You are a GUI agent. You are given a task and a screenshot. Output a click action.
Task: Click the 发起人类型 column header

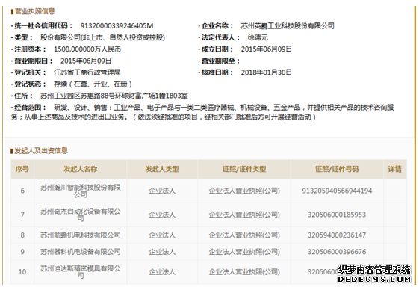click(x=162, y=169)
